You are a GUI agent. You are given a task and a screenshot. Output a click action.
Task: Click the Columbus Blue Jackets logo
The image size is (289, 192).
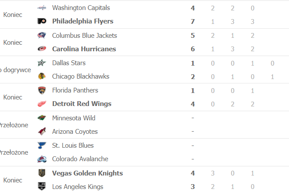pos(42,35)
